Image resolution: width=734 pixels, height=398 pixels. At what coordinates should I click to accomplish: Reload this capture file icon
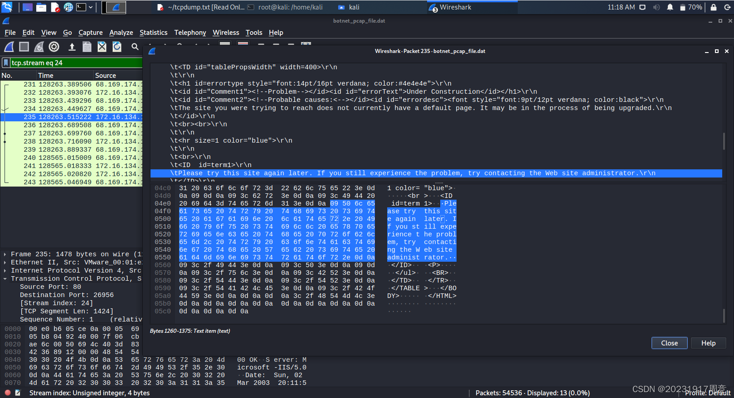pos(117,47)
